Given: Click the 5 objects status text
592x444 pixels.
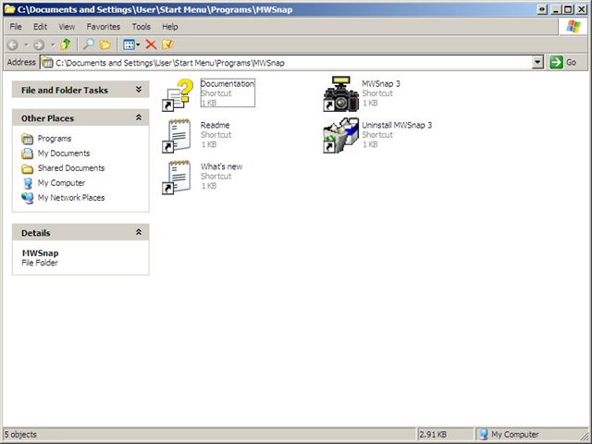Looking at the screenshot, I should [20, 434].
